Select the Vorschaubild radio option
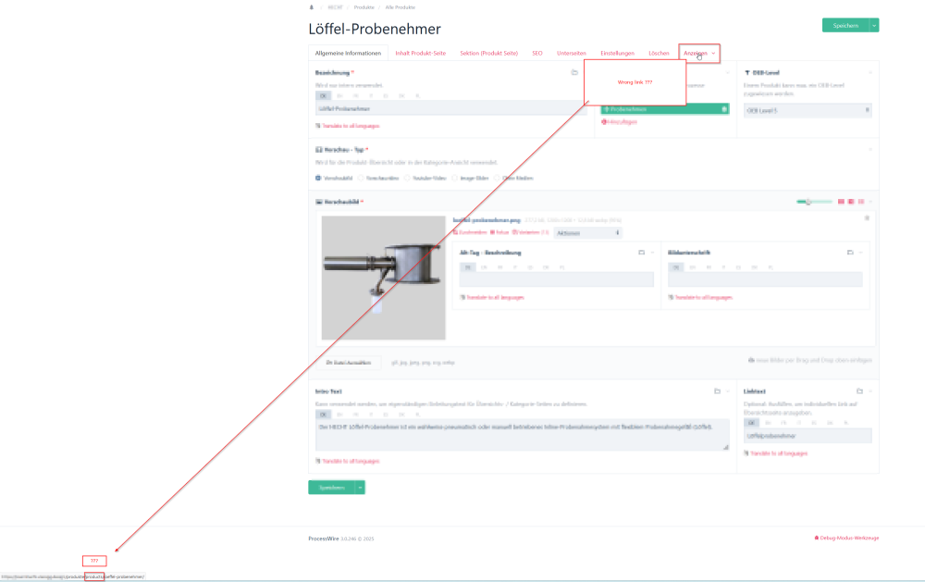 tap(319, 178)
